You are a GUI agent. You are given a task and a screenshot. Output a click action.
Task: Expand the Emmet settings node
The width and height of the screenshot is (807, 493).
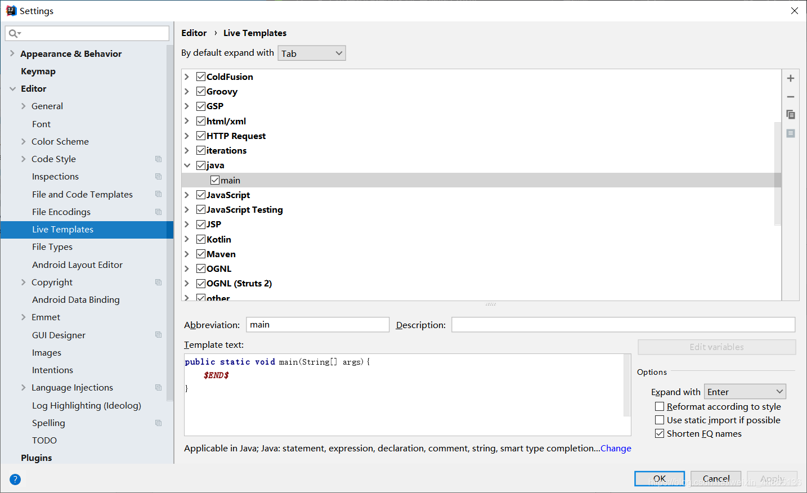tap(24, 317)
